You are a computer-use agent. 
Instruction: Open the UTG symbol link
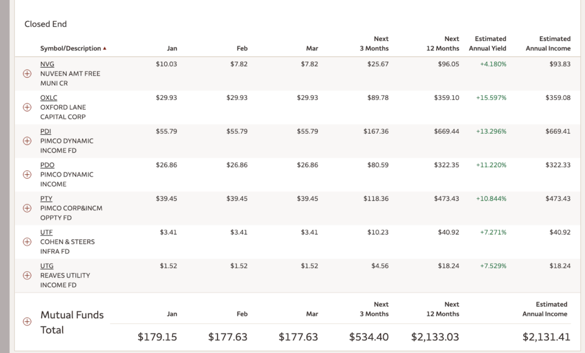(47, 266)
